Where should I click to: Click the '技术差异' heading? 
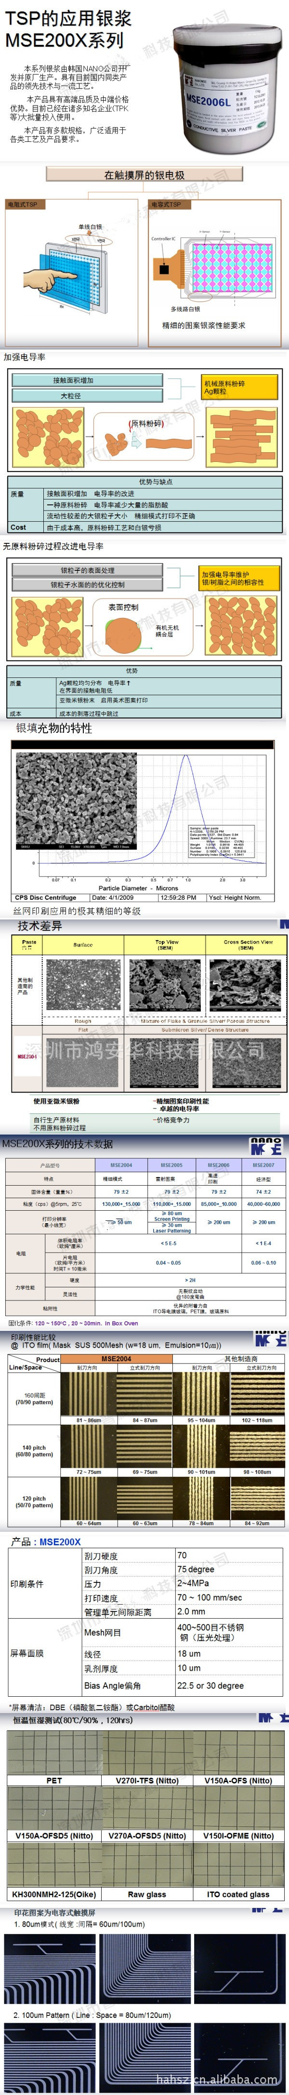(x=40, y=925)
